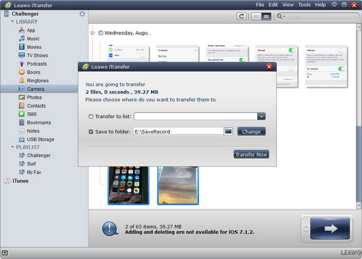
Task: Open the Music library
Action: [33, 39]
